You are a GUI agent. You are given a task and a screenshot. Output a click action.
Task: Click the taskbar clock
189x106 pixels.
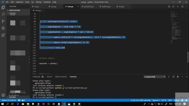178,104
